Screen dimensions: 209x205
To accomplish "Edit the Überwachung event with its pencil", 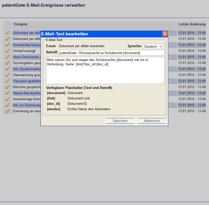I will tap(8, 75).
